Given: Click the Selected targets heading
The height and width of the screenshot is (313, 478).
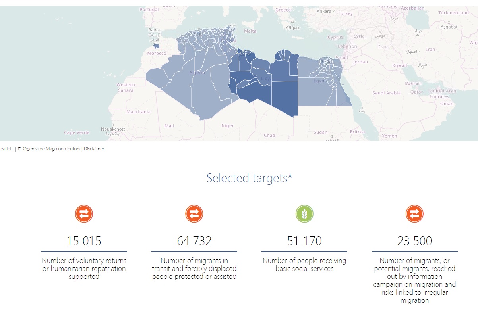Looking at the screenshot, I should coord(249,178).
